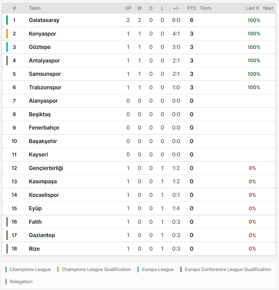Open the Gençlerbirliği team row
The height and width of the screenshot is (290, 279).
coord(139,168)
